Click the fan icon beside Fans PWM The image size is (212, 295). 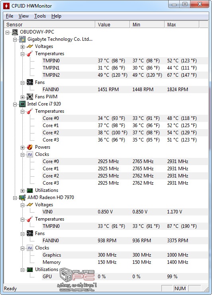[x=30, y=97]
